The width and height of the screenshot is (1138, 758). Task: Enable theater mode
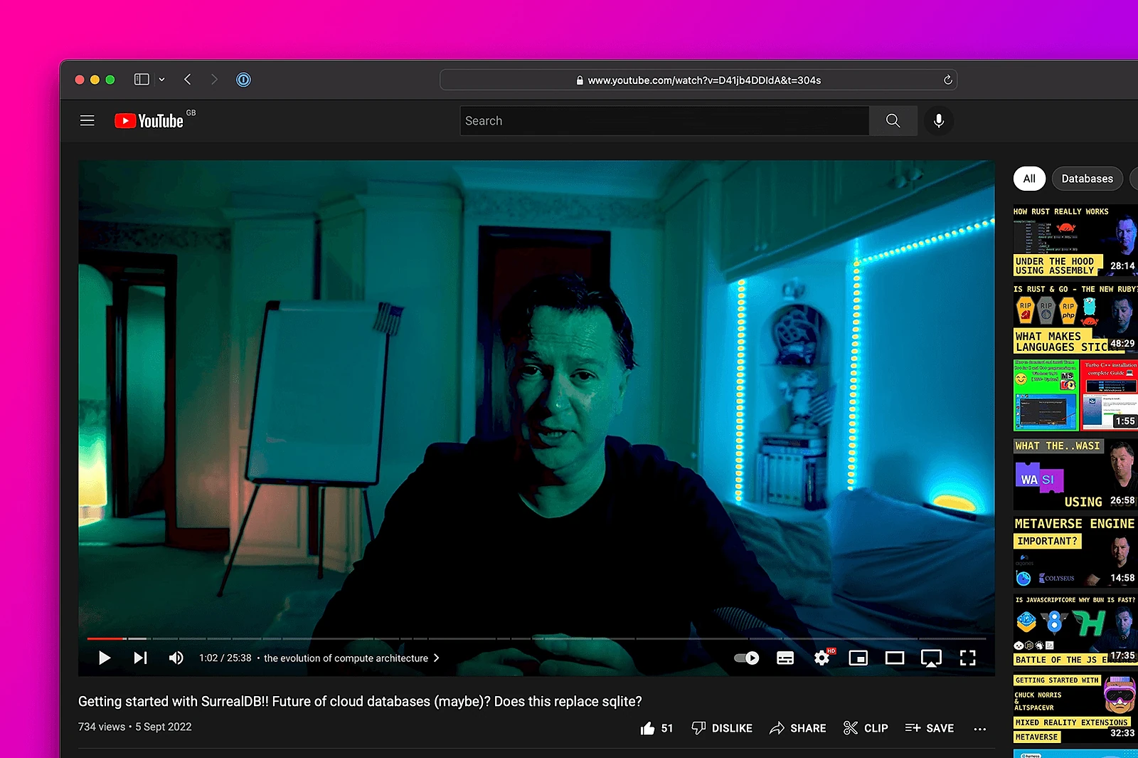[x=895, y=658]
